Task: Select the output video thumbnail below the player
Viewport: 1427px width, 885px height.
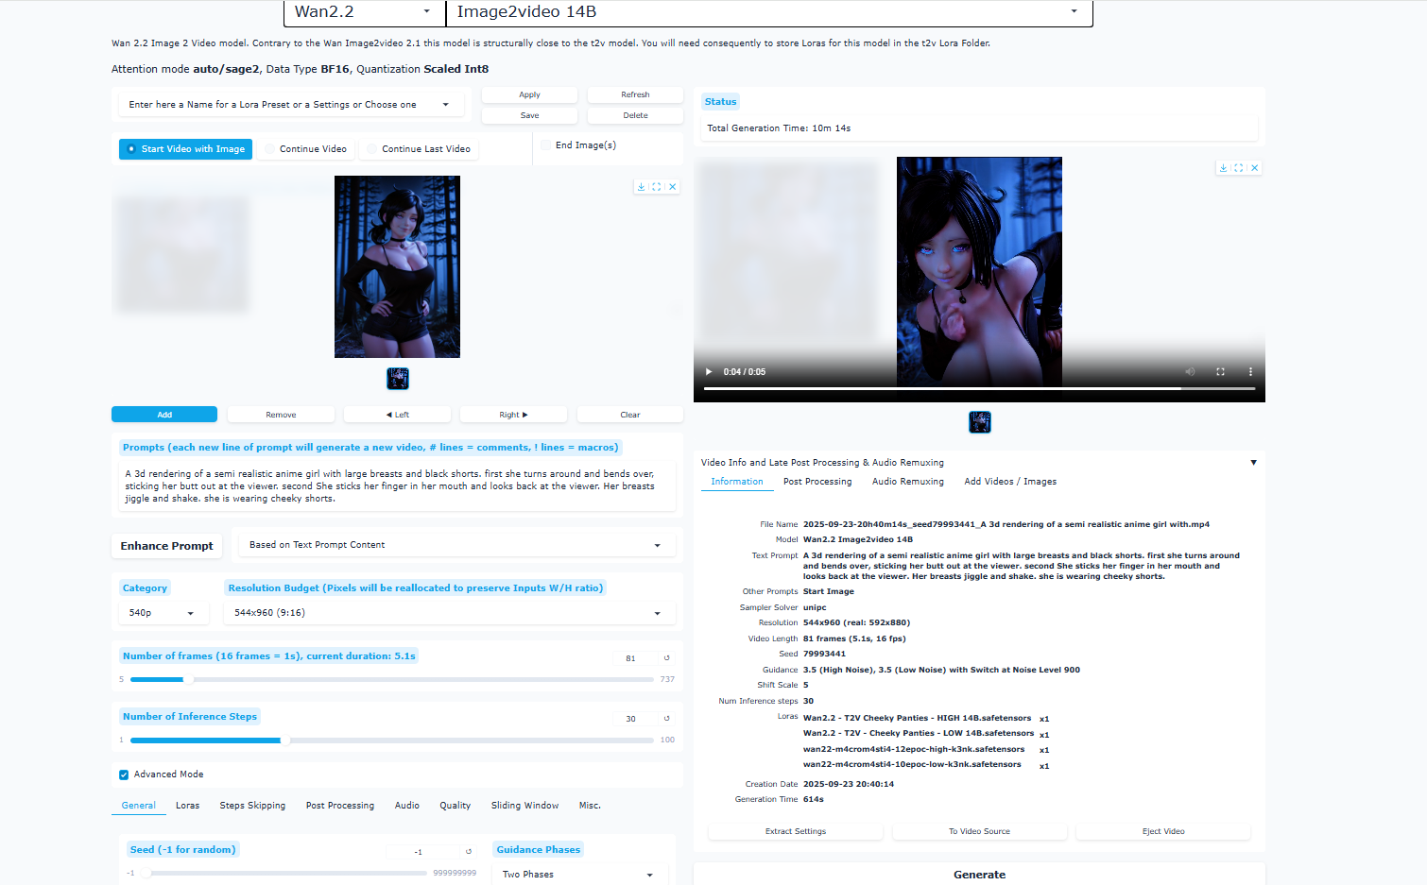Action: coord(980,422)
